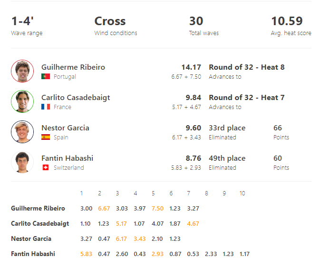Viewport: 320px width, 266px height.
Task: Select Habashi's 5.83 wave score
Action: (x=86, y=254)
